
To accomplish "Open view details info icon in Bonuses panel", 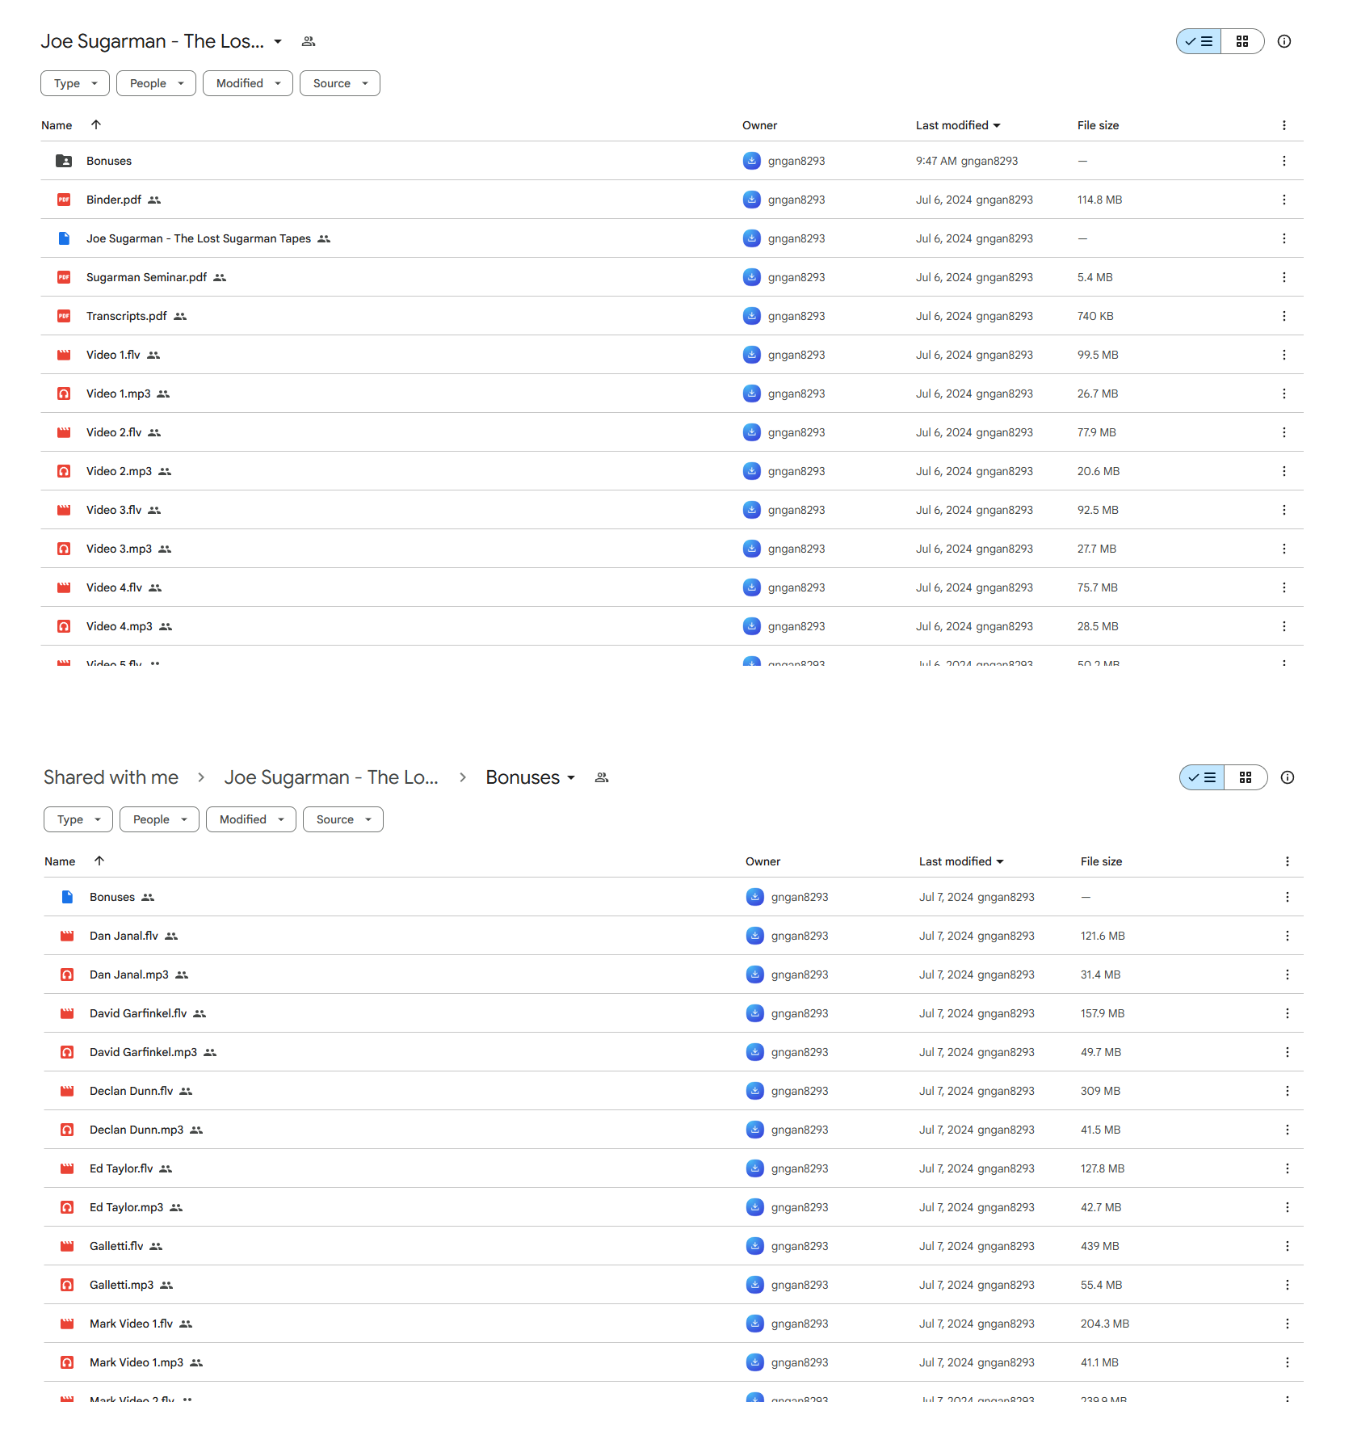I will (1288, 777).
